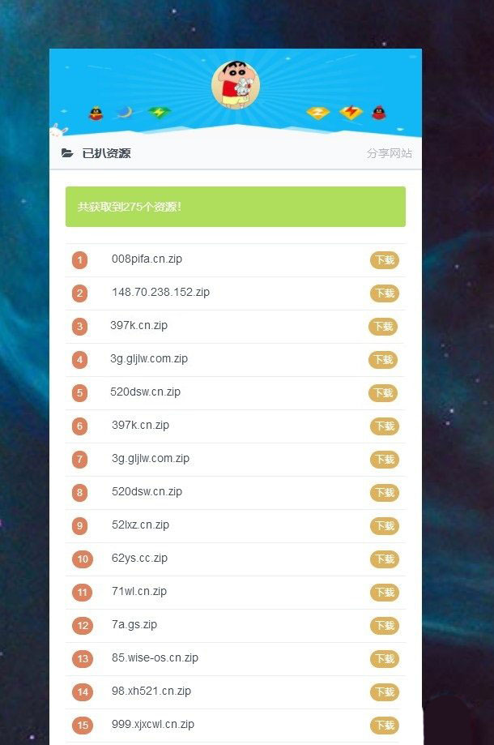Download 62ys.cc.zip

pyautogui.click(x=385, y=559)
